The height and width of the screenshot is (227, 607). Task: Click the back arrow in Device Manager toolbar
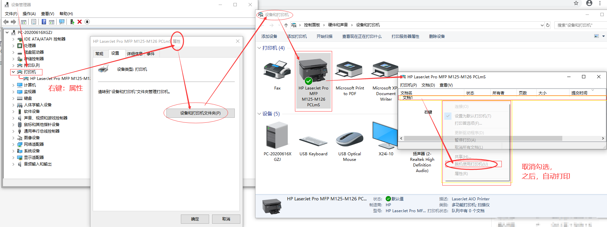click(x=6, y=22)
